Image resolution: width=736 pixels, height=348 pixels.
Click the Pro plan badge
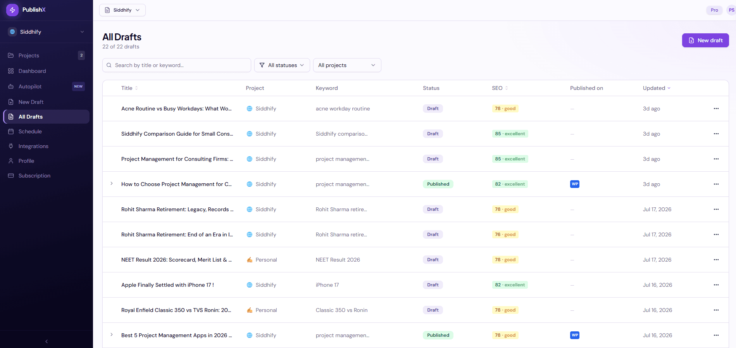point(714,10)
